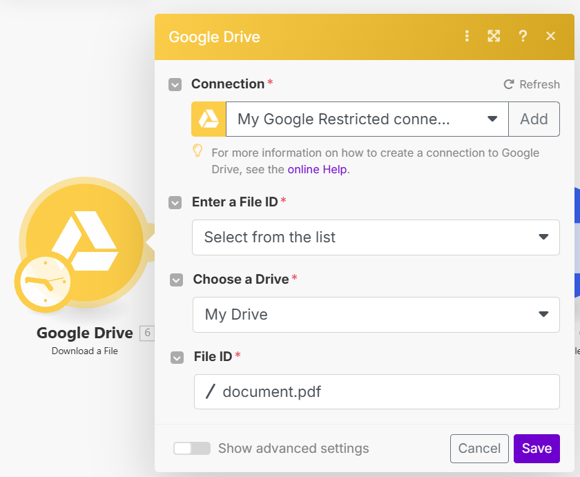
Task: Open the three-dot options menu in header
Action: coord(467,36)
